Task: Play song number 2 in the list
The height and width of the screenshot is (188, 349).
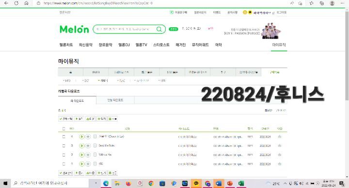Action: click(x=82, y=155)
